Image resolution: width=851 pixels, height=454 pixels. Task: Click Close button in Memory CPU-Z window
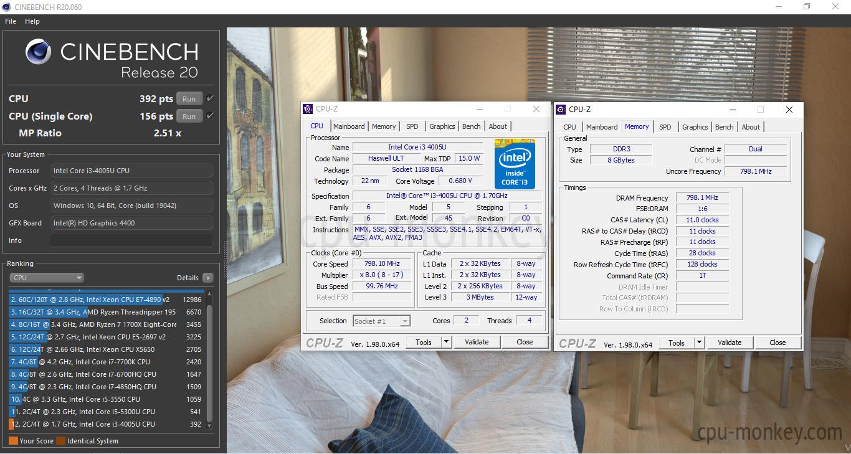777,343
